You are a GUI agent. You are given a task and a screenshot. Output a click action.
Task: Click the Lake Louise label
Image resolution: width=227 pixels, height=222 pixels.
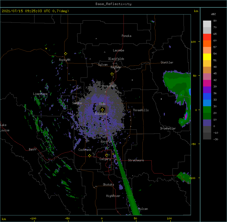5,128
